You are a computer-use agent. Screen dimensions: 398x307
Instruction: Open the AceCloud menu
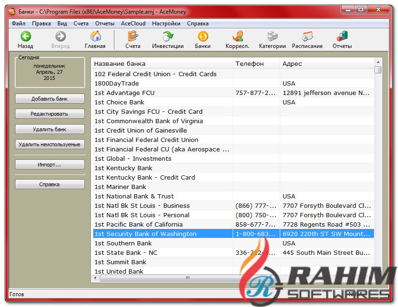(133, 24)
